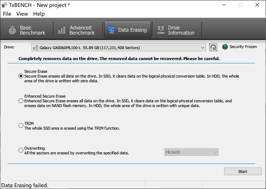Viewport: 266px width, 189px height.
Task: Click the Drive Information disk icon
Action: (x=160, y=30)
